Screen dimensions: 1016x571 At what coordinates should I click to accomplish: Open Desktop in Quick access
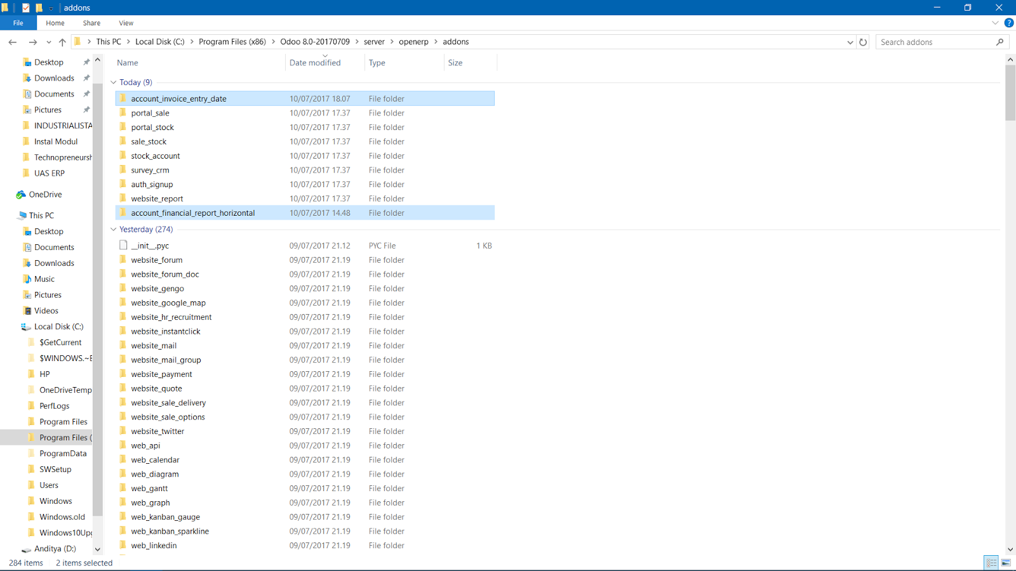(x=49, y=62)
